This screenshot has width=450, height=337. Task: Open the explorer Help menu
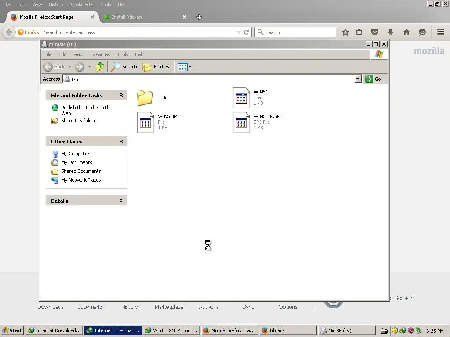coord(139,54)
